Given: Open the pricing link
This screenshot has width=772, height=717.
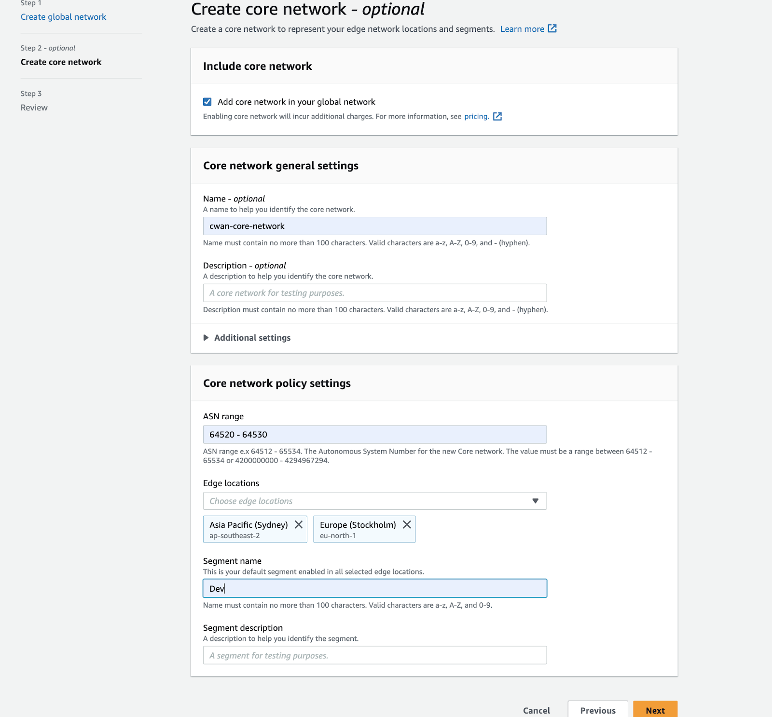Looking at the screenshot, I should click(476, 117).
